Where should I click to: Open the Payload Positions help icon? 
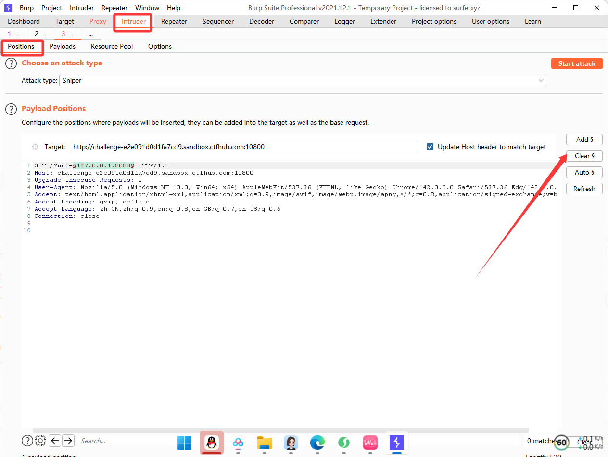(11, 109)
